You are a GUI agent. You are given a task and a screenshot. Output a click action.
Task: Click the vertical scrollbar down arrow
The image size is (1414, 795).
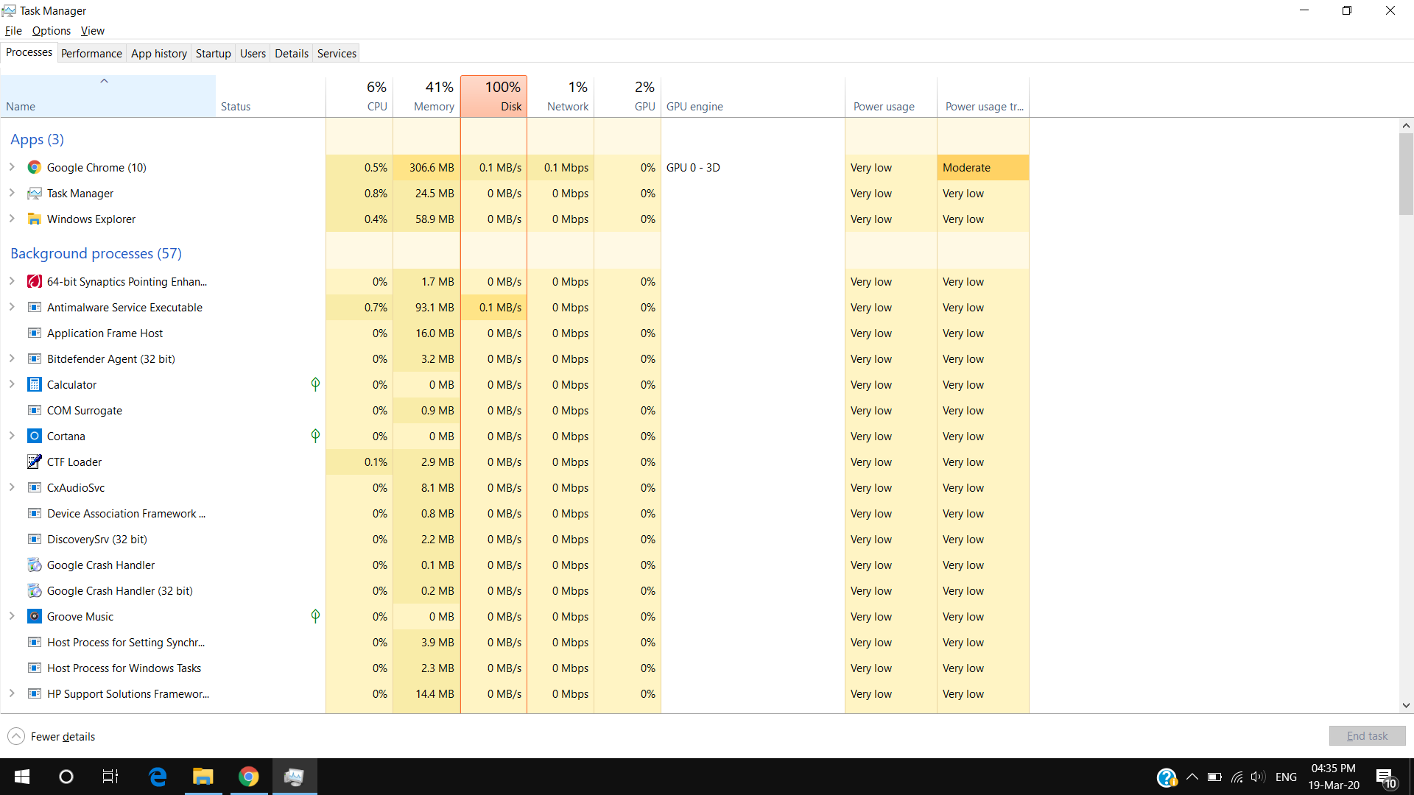click(x=1406, y=705)
